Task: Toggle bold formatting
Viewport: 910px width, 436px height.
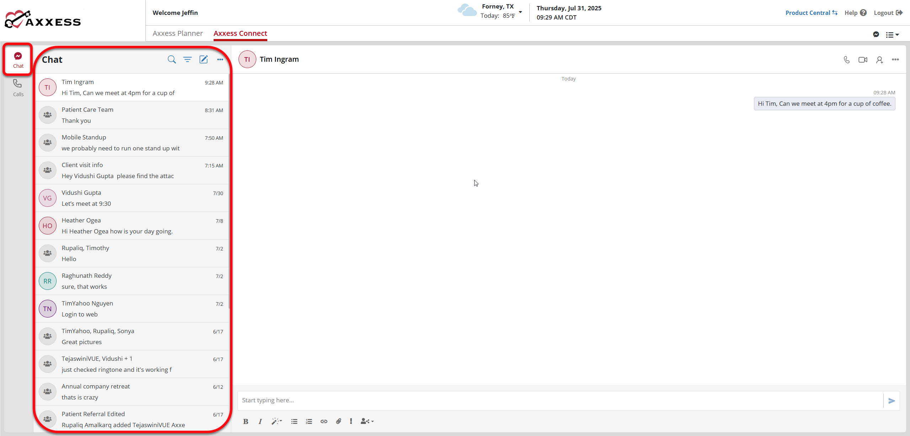Action: [246, 421]
